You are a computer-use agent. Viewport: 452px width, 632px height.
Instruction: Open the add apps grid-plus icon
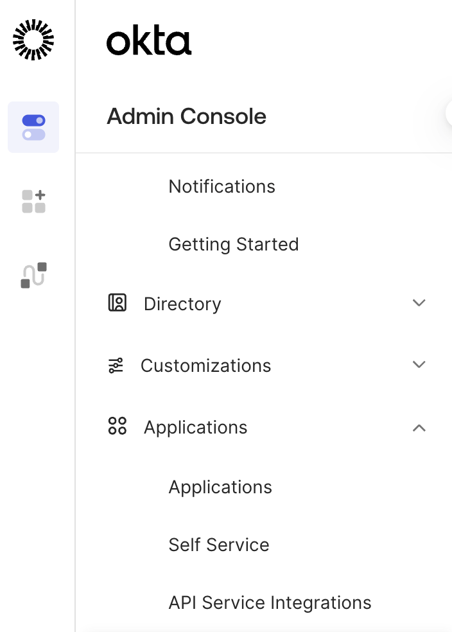click(33, 201)
